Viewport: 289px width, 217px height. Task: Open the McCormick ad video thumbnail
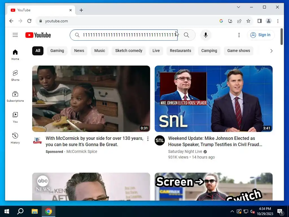tap(91, 99)
